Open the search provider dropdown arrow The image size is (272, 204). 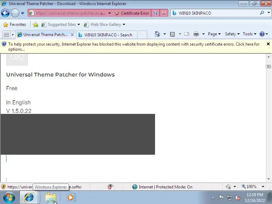click(x=269, y=13)
